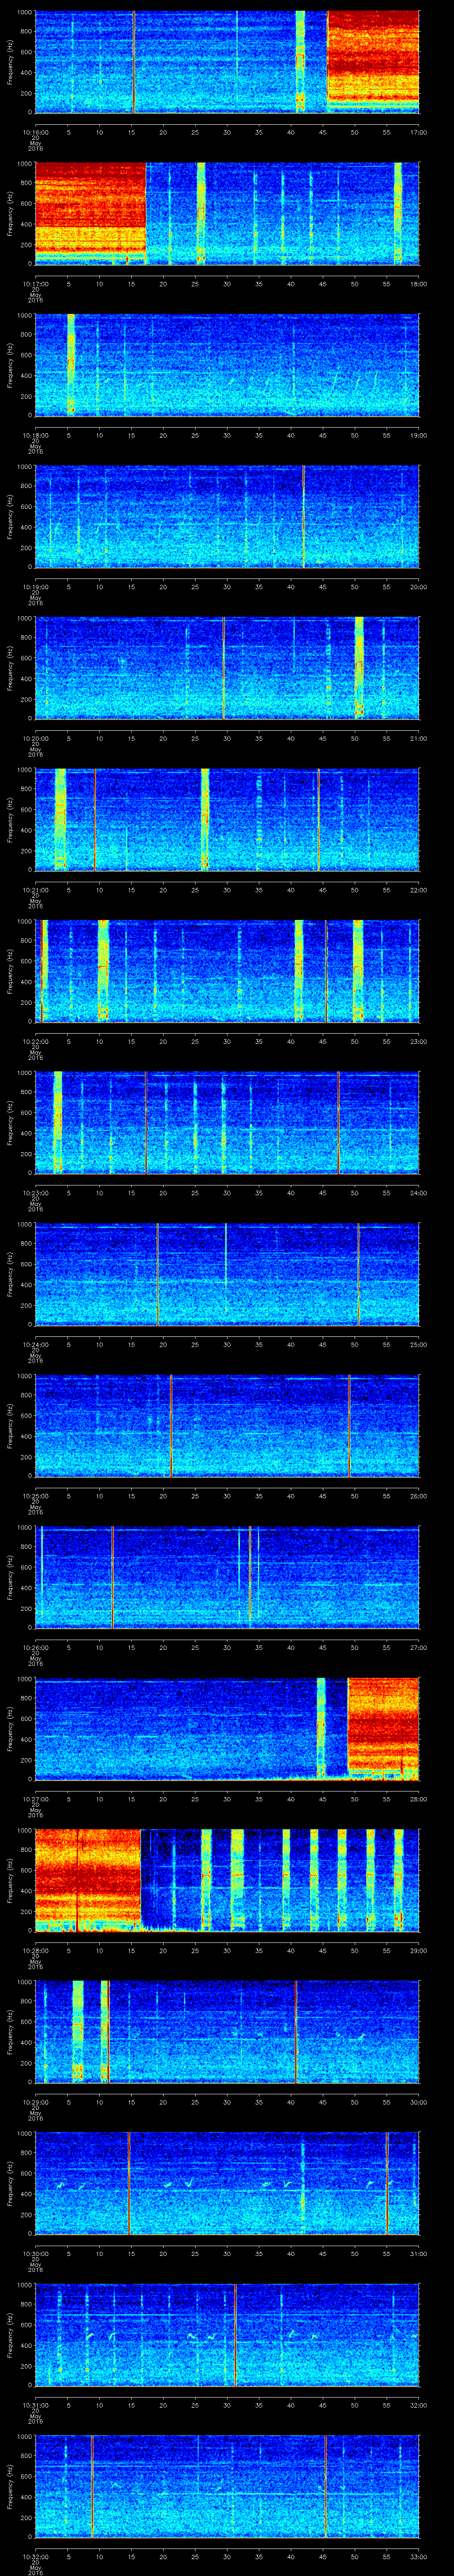
Task: Click the 33:00 end label of last spectrogram
Action: point(418,2556)
